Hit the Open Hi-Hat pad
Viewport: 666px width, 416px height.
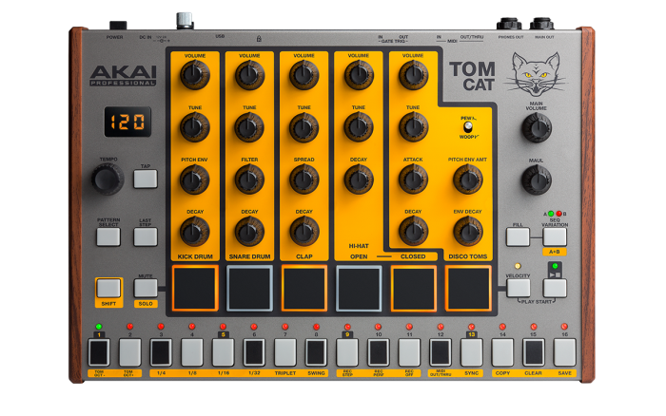click(359, 289)
